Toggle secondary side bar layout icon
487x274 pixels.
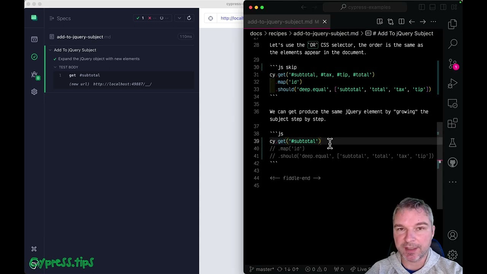pos(443,7)
